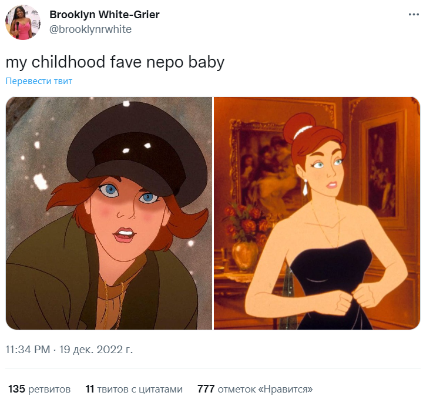Viewport: 433px width, 399px height.
Task: Click the quote tweets count number 11
Action: [x=90, y=389]
